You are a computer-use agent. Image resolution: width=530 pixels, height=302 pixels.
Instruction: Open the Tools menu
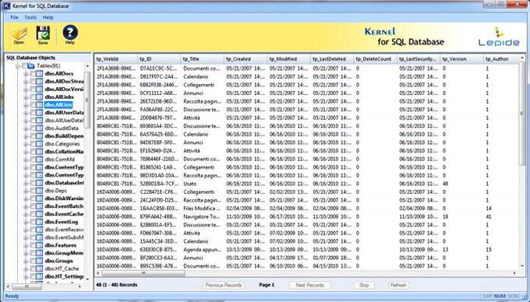(30, 17)
